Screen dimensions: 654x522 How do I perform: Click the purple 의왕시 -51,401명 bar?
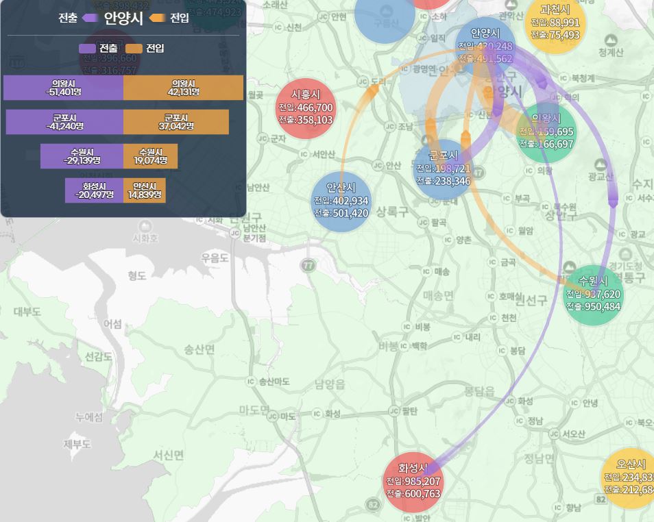click(63, 88)
